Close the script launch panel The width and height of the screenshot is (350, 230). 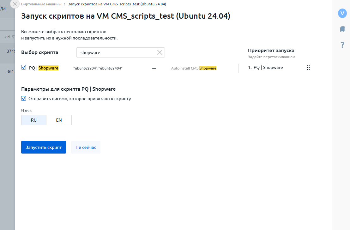[x=15, y=4]
